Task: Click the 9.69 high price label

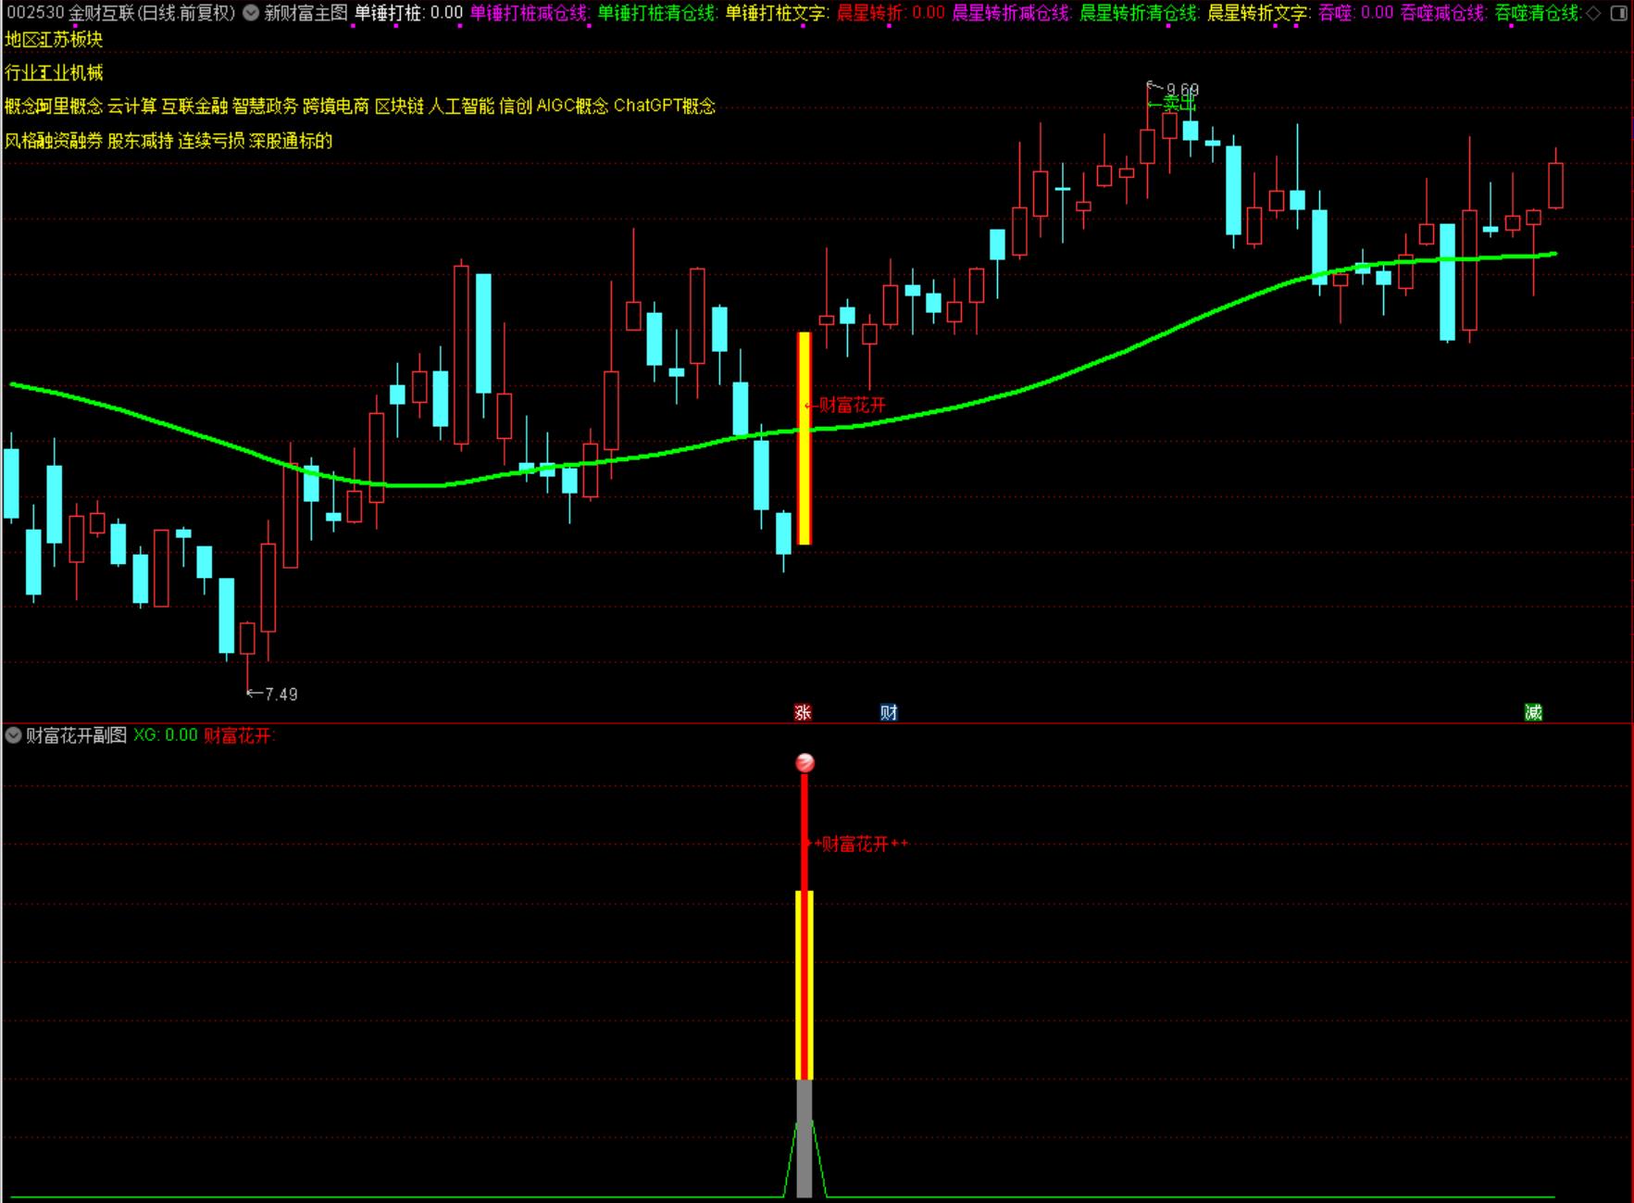Action: click(1182, 90)
